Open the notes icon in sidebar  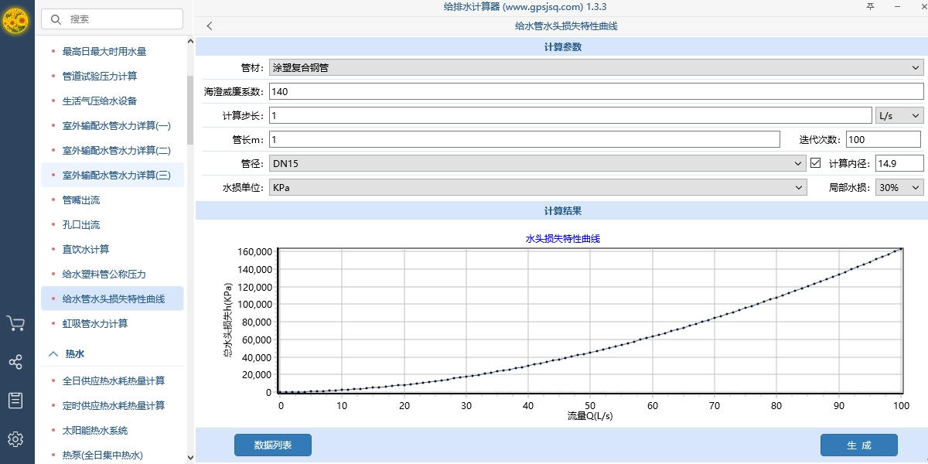16,401
